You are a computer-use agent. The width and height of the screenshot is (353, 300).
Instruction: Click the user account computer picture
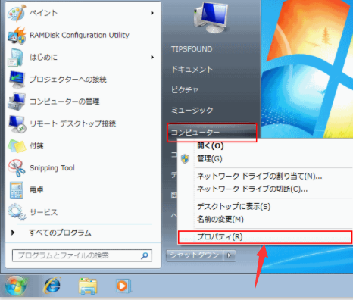point(211,17)
